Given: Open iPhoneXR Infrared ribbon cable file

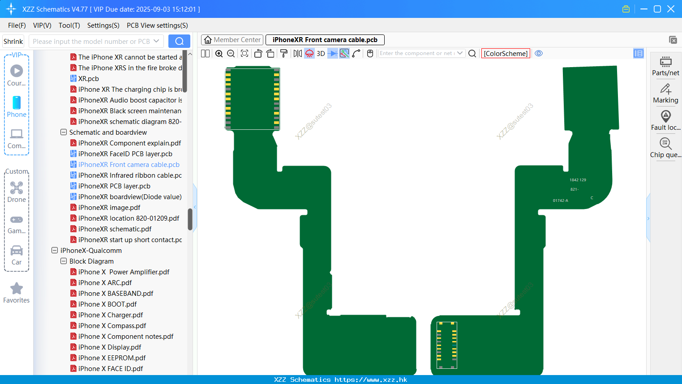Looking at the screenshot, I should click(126, 175).
